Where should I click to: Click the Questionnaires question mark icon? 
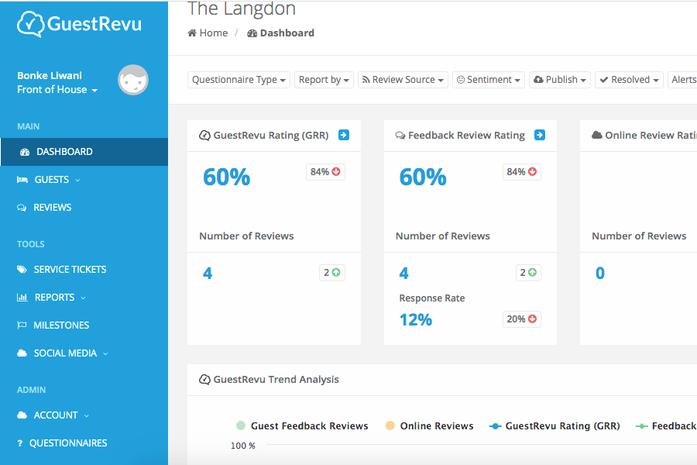20,443
